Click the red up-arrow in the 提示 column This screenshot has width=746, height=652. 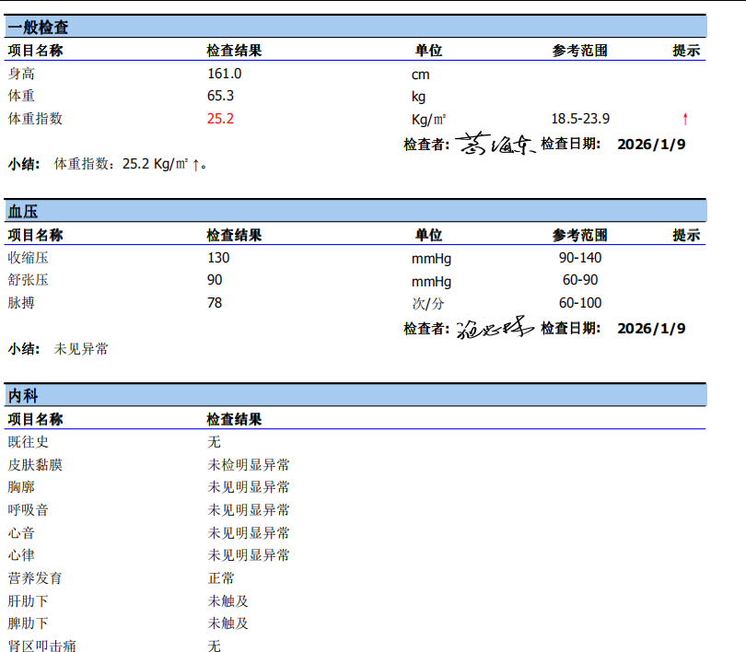click(685, 119)
